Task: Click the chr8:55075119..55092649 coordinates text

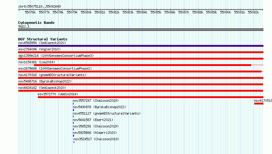Action: point(39,7)
